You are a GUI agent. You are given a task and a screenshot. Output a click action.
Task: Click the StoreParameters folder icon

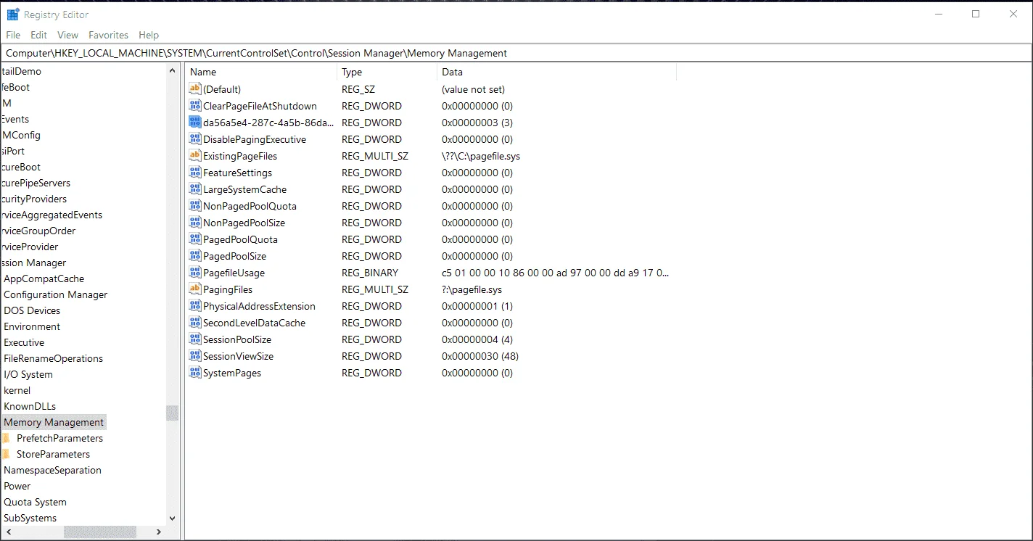pos(6,454)
